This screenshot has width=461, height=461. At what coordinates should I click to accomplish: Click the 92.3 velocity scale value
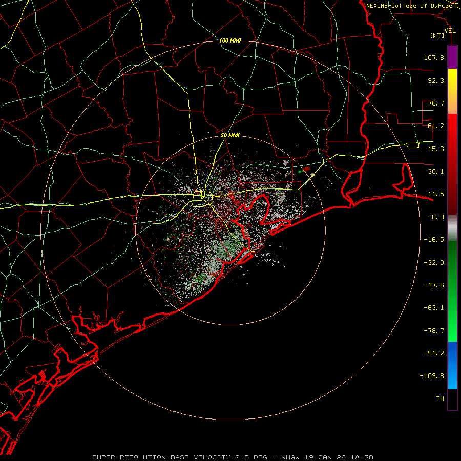point(436,80)
